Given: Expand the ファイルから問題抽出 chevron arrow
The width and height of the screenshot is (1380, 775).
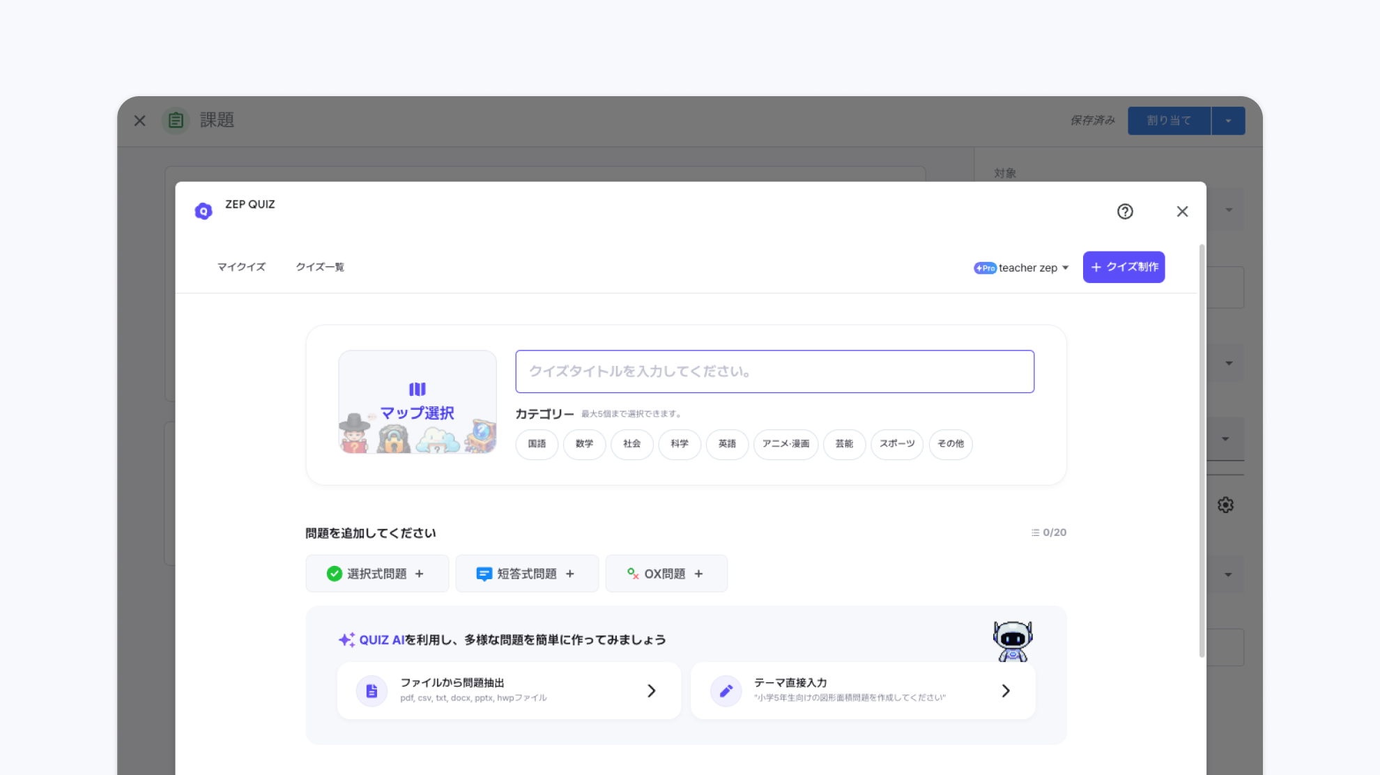Looking at the screenshot, I should click(651, 691).
